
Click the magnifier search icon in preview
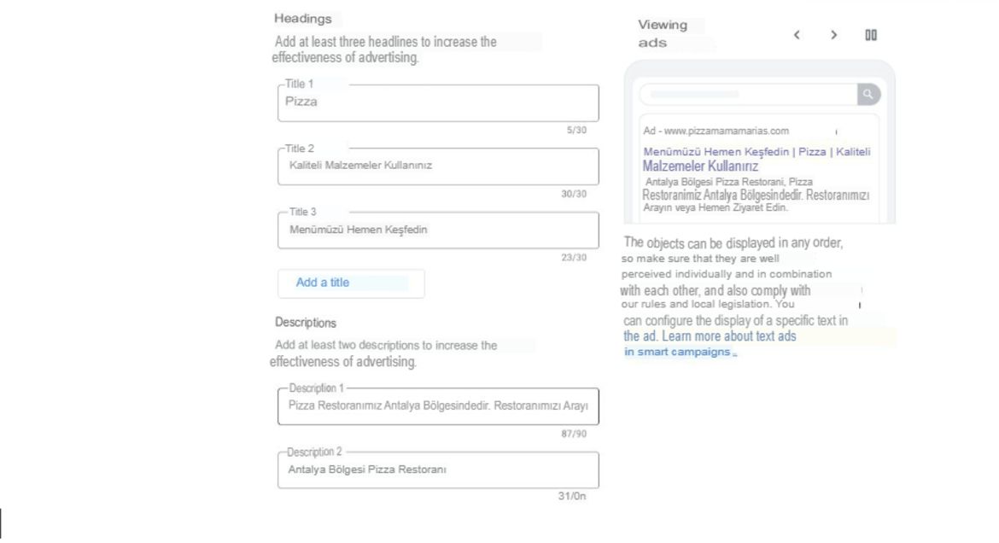[x=868, y=94]
